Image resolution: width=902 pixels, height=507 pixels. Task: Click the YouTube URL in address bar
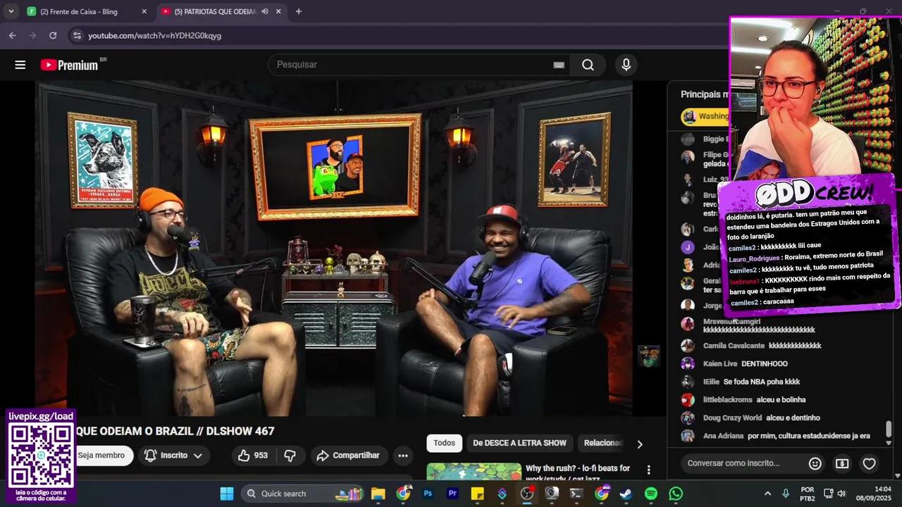pos(154,35)
